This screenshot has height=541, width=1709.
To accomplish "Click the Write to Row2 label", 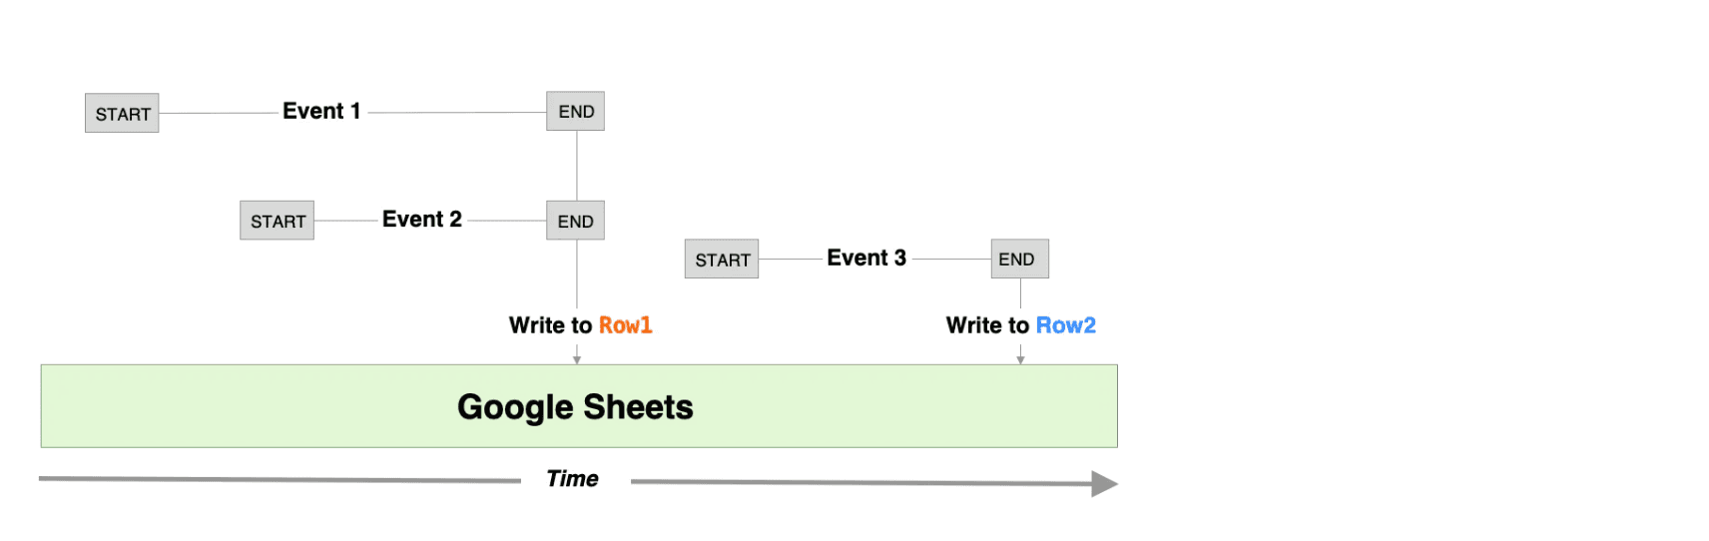I will click(x=1021, y=325).
